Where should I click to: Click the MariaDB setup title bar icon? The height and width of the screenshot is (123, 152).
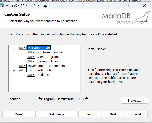pos(2,6)
